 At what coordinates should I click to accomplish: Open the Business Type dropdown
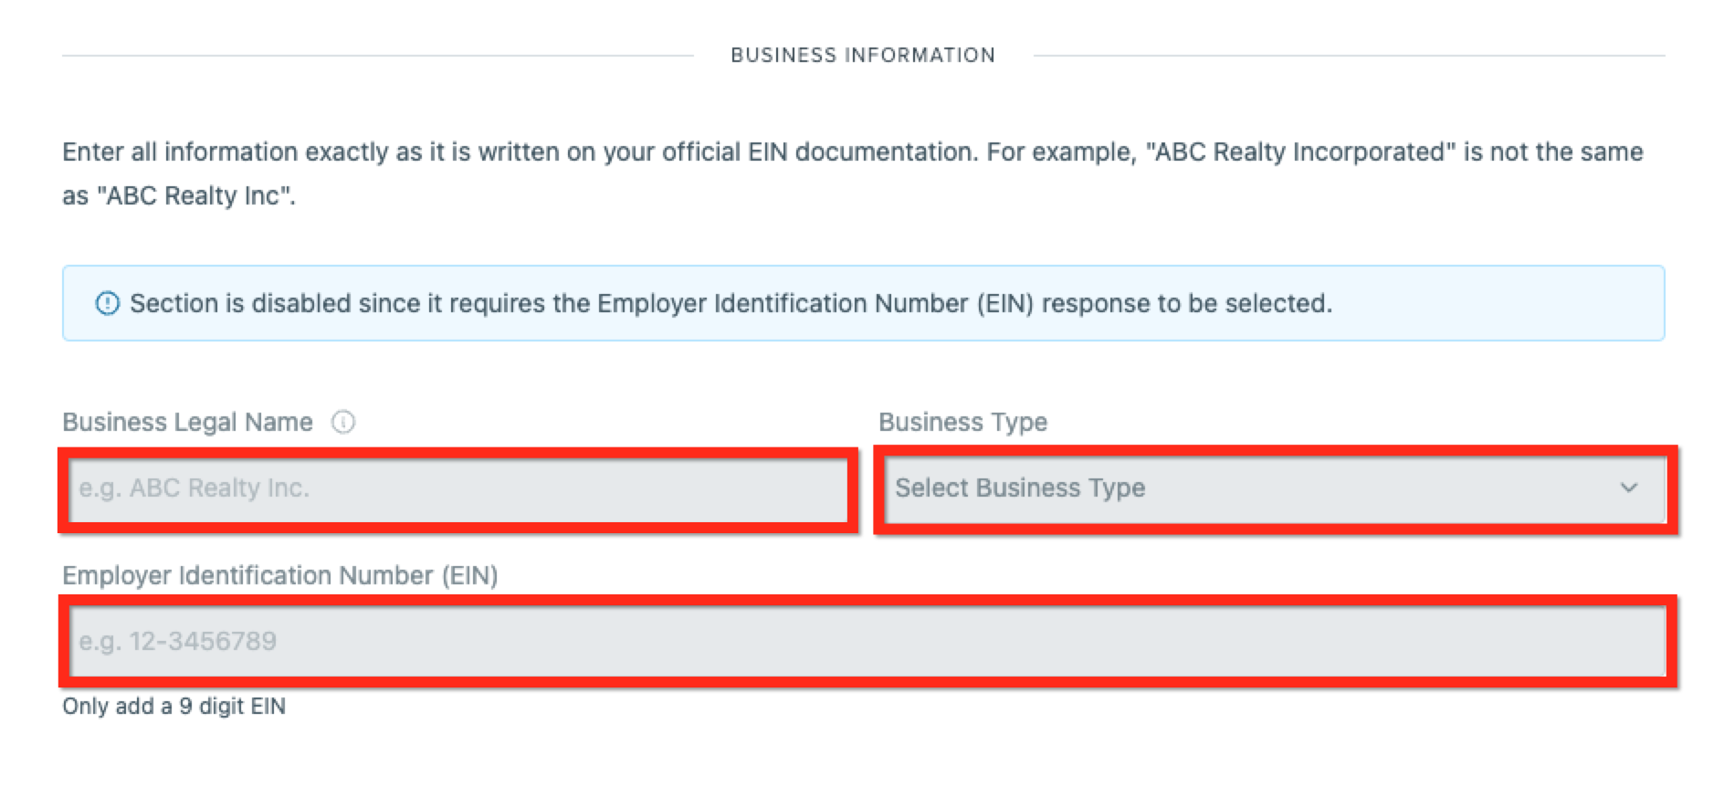point(1274,488)
